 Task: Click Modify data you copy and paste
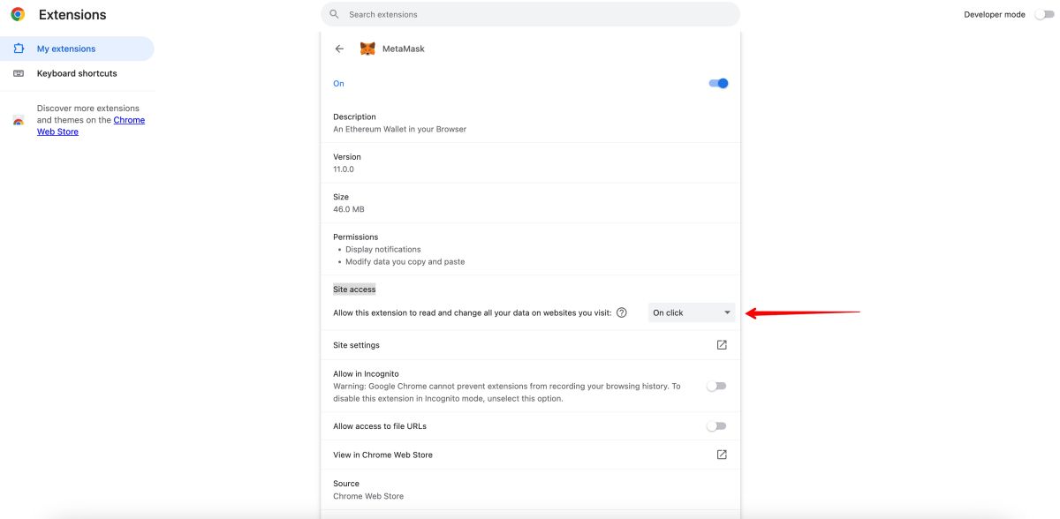coord(405,261)
